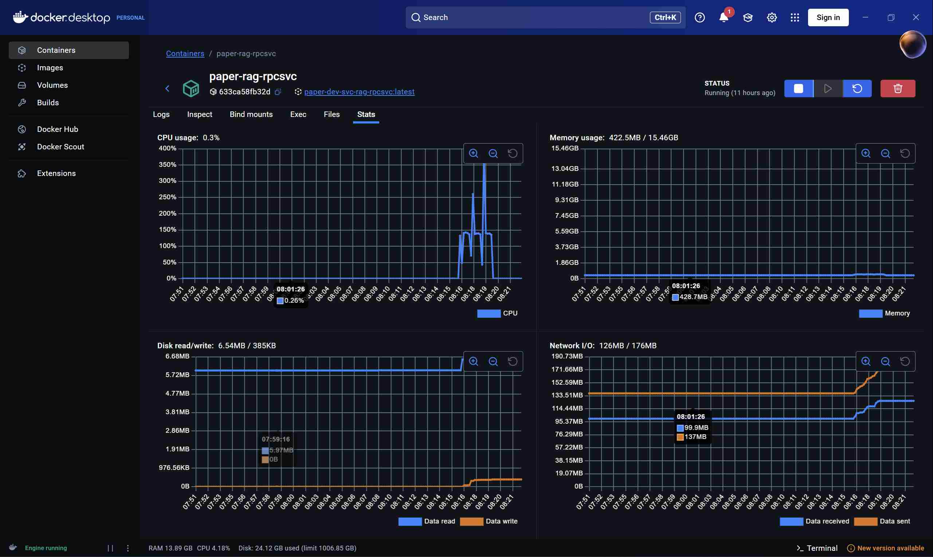Open Settings via the gear icon
This screenshot has width=933, height=557.
click(x=772, y=17)
